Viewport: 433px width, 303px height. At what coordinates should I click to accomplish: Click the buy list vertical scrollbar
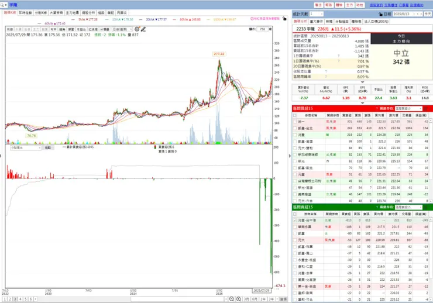pyautogui.click(x=431, y=161)
